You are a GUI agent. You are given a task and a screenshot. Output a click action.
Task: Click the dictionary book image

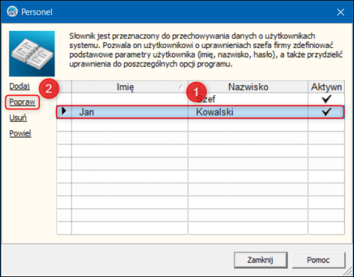[32, 53]
